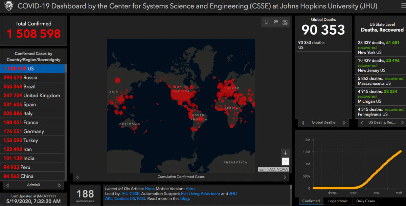Screen dimensions: 406x206
Task: Select Italy in the confirmed cases list
Action: tap(32, 114)
